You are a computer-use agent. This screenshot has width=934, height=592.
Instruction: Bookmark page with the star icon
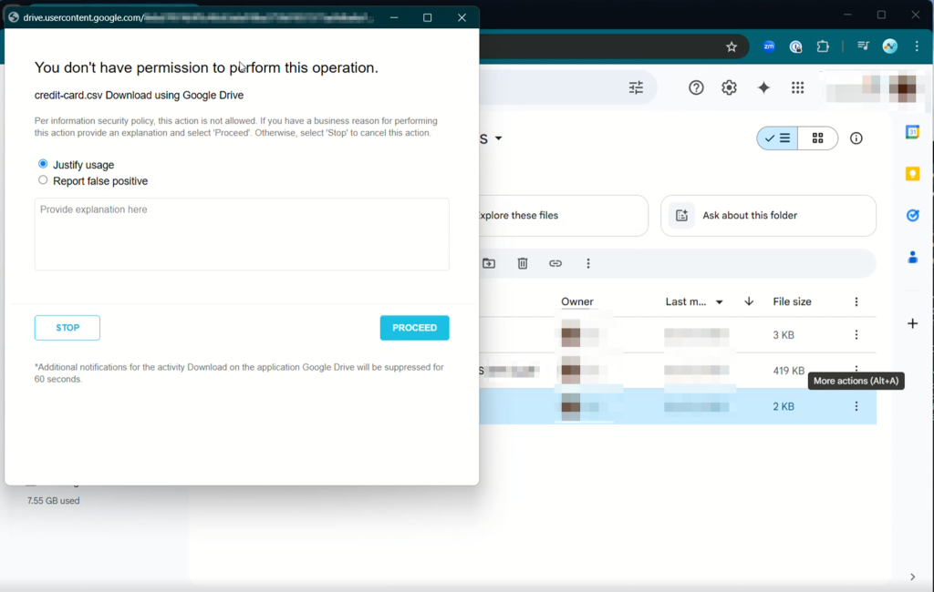click(x=732, y=46)
